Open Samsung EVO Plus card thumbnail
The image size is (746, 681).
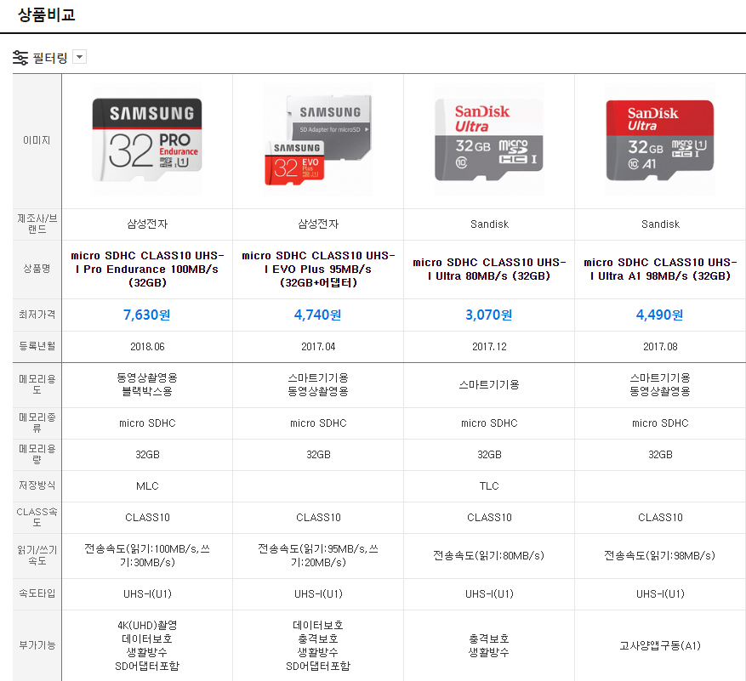318,139
